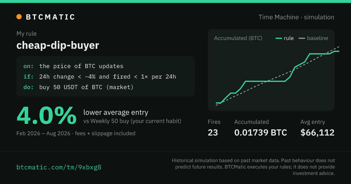Click the Accumulated (BTC) chart title

(x=238, y=38)
